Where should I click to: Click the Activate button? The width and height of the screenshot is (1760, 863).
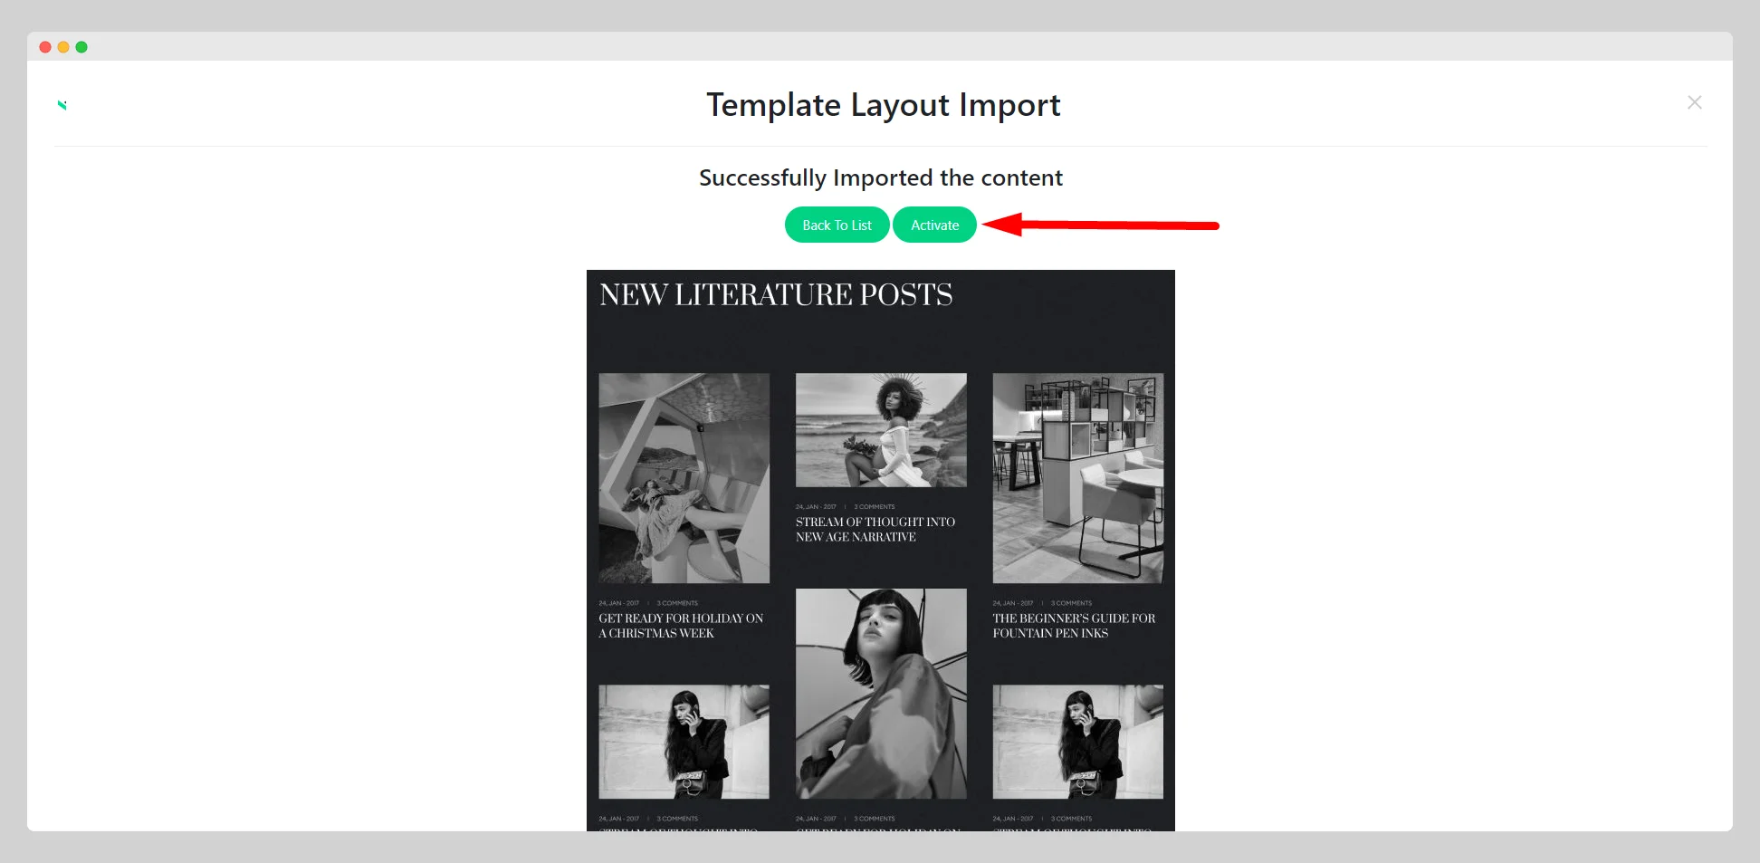(934, 225)
